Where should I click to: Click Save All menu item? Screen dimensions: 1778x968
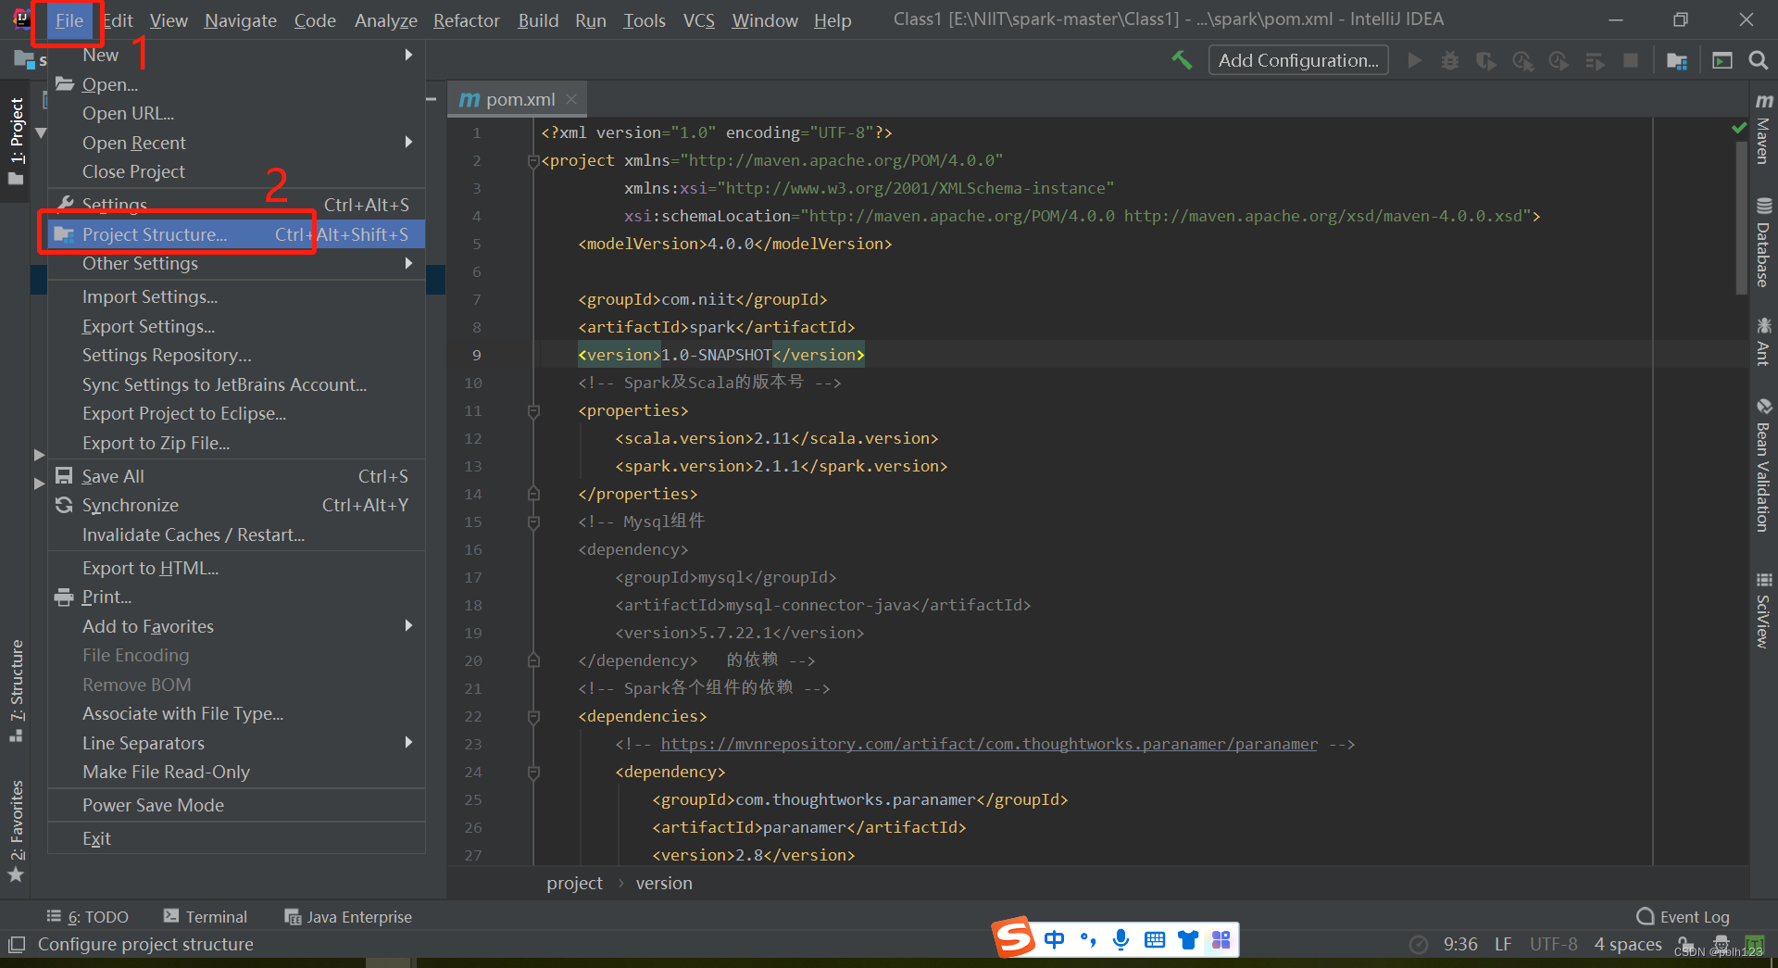236,476
